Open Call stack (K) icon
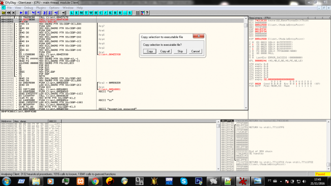This screenshot has height=186, width=331. coord(111,13)
